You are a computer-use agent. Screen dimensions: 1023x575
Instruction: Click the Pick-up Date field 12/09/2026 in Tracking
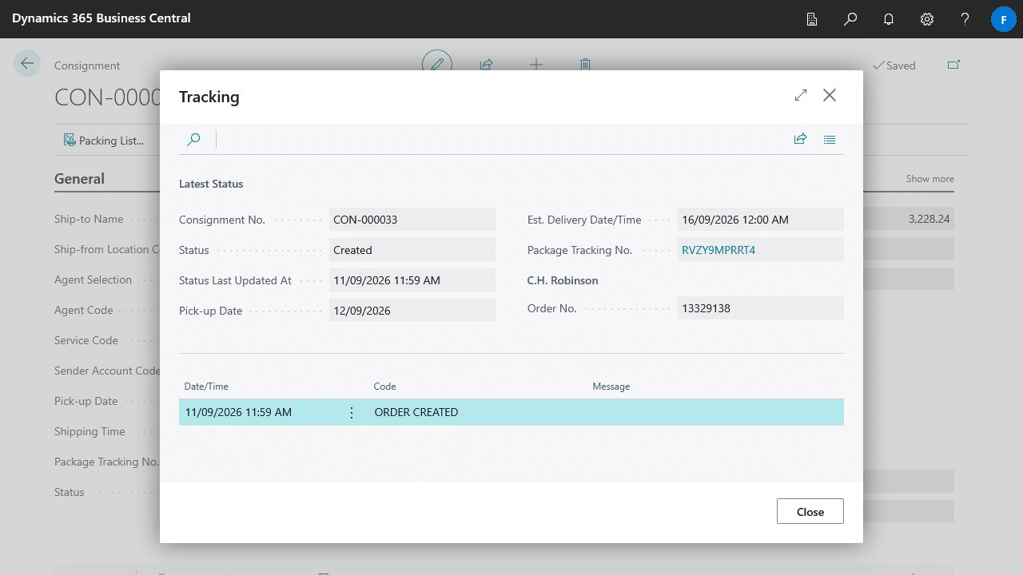tap(412, 311)
